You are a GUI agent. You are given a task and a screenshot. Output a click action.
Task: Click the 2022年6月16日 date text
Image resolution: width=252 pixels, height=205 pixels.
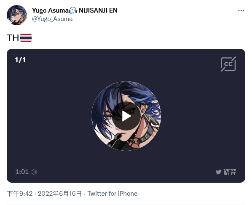[60, 194]
